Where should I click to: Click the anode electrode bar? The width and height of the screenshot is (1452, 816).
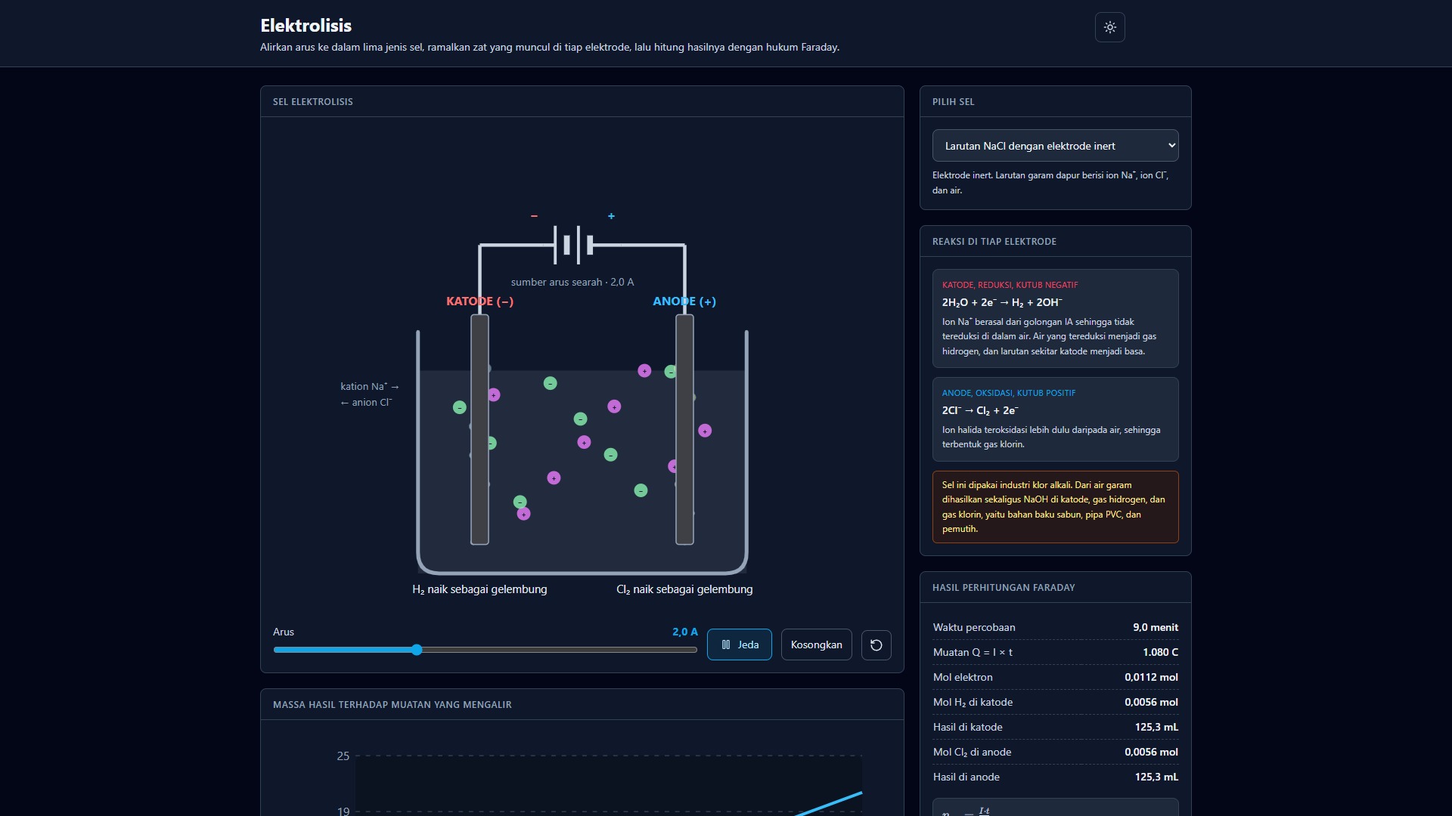pyautogui.click(x=684, y=429)
